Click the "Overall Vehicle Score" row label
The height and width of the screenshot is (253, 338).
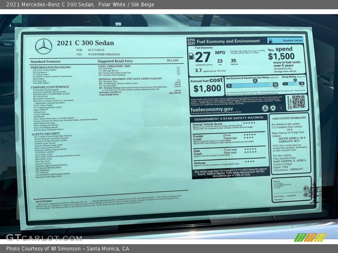point(207,124)
